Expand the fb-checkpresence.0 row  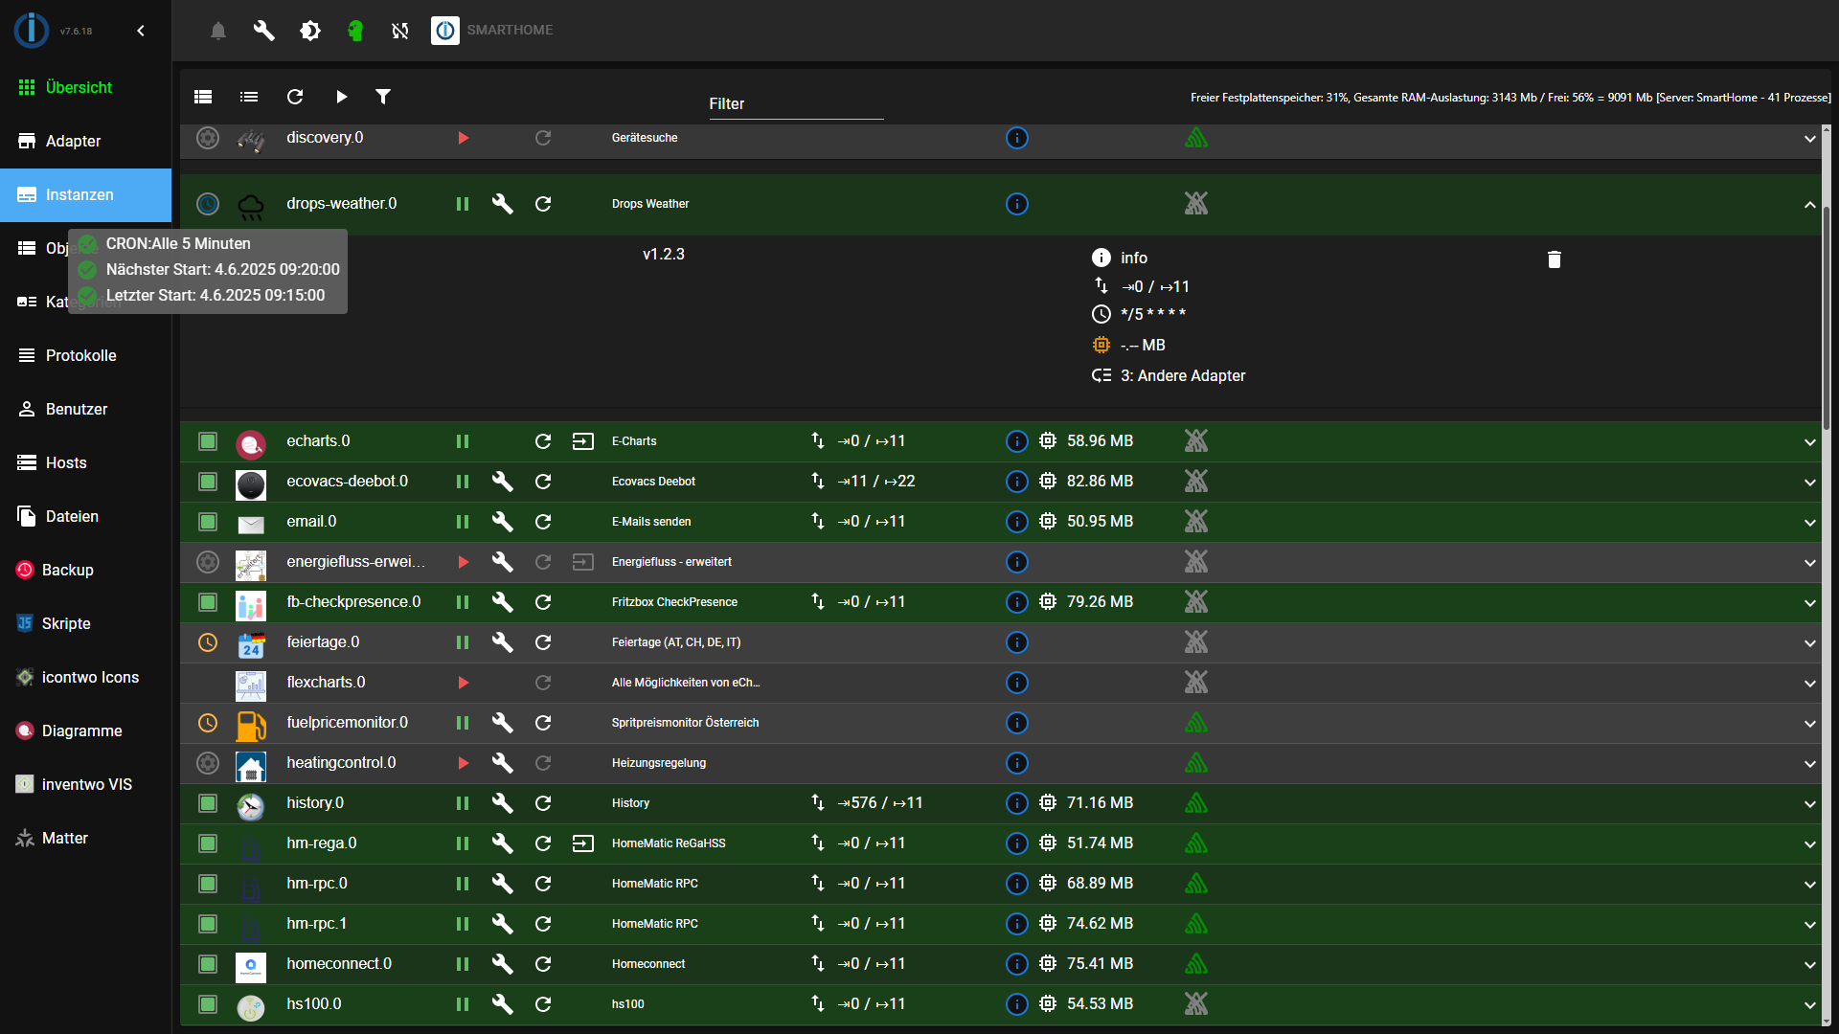[1809, 603]
